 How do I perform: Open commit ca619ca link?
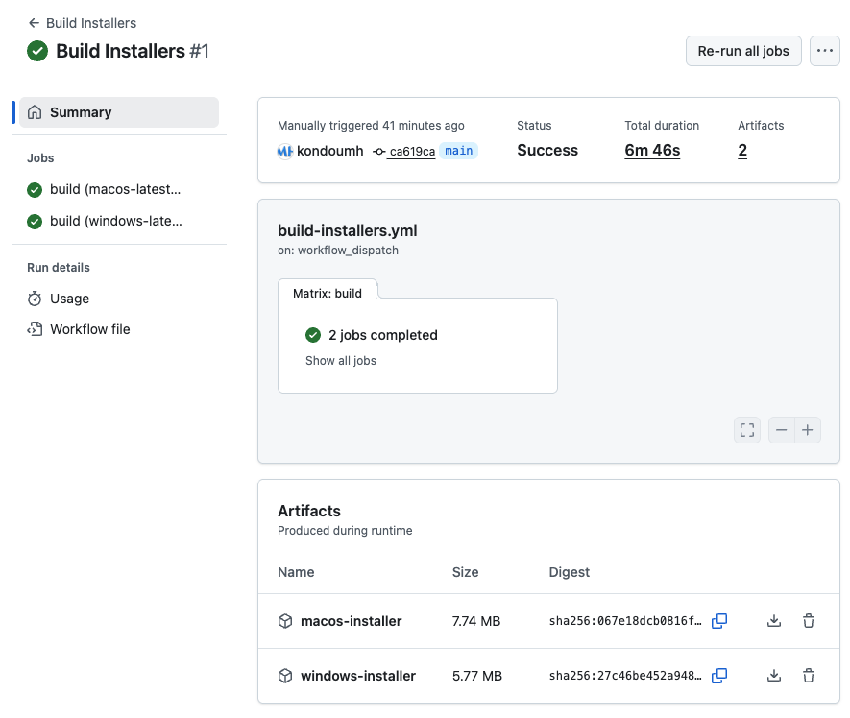coord(411,152)
